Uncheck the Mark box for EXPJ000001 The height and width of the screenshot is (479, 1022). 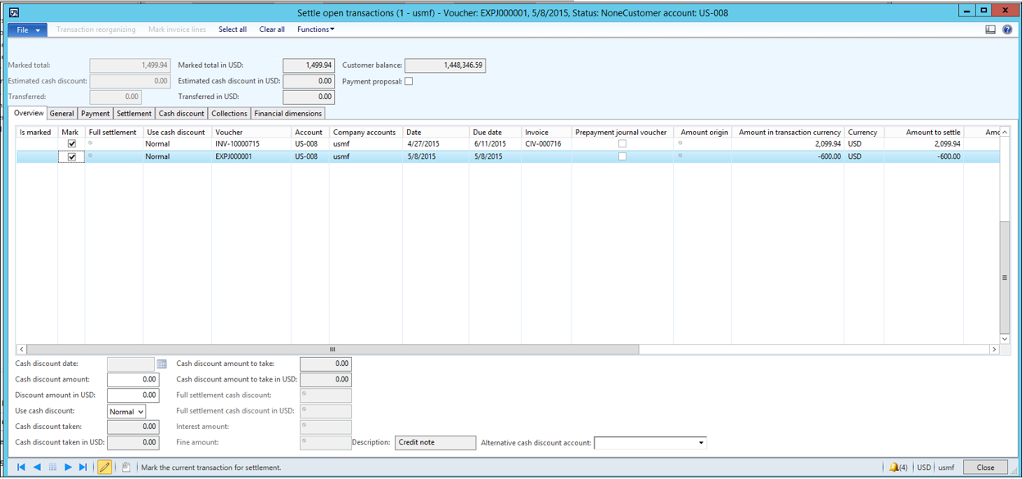(x=71, y=157)
